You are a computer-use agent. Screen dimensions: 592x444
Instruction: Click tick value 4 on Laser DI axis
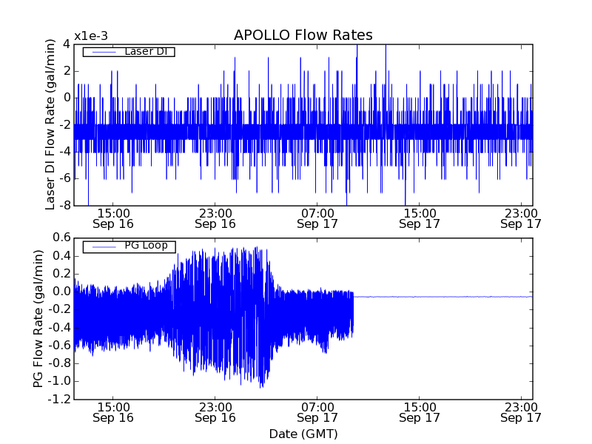click(x=67, y=44)
